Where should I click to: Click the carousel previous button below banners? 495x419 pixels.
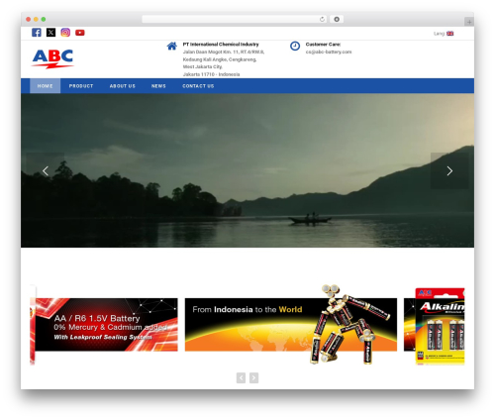point(241,377)
